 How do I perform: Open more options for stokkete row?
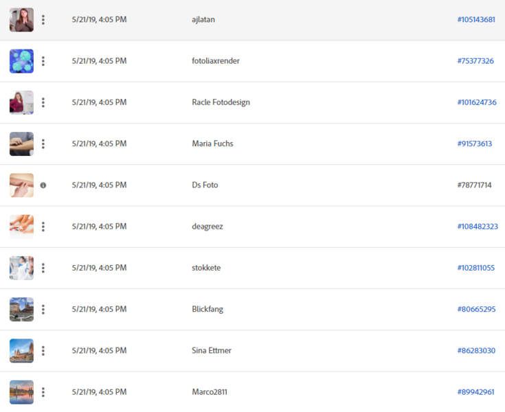tap(43, 268)
